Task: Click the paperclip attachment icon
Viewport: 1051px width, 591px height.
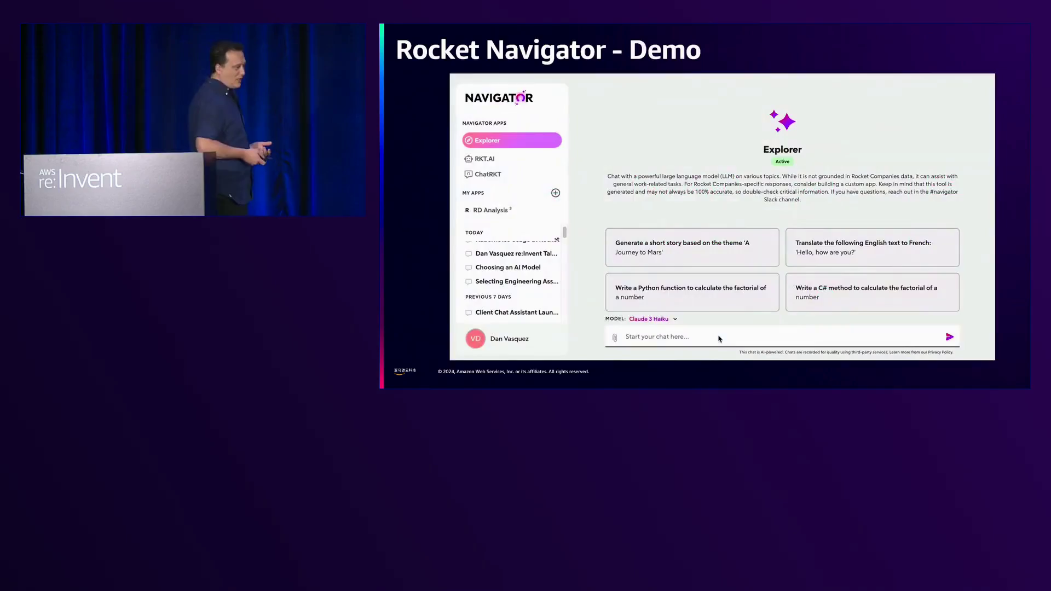Action: [x=615, y=338]
